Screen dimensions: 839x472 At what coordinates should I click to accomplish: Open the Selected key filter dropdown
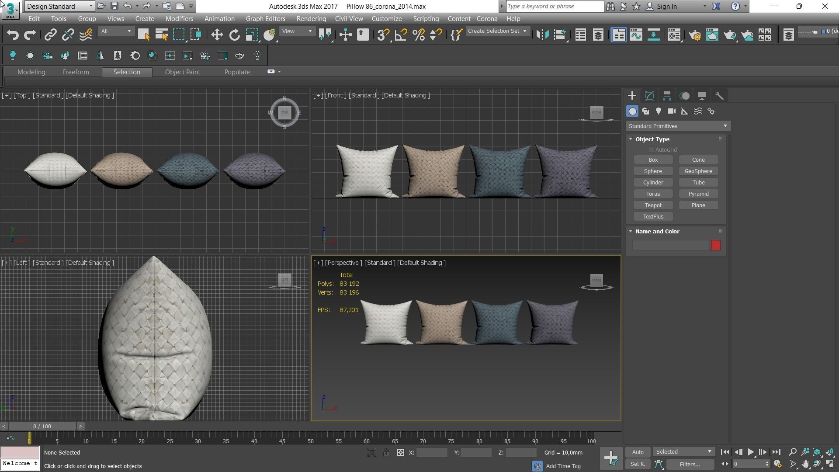684,452
